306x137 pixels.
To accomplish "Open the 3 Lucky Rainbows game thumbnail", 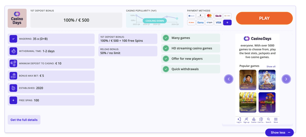I will [248, 102].
